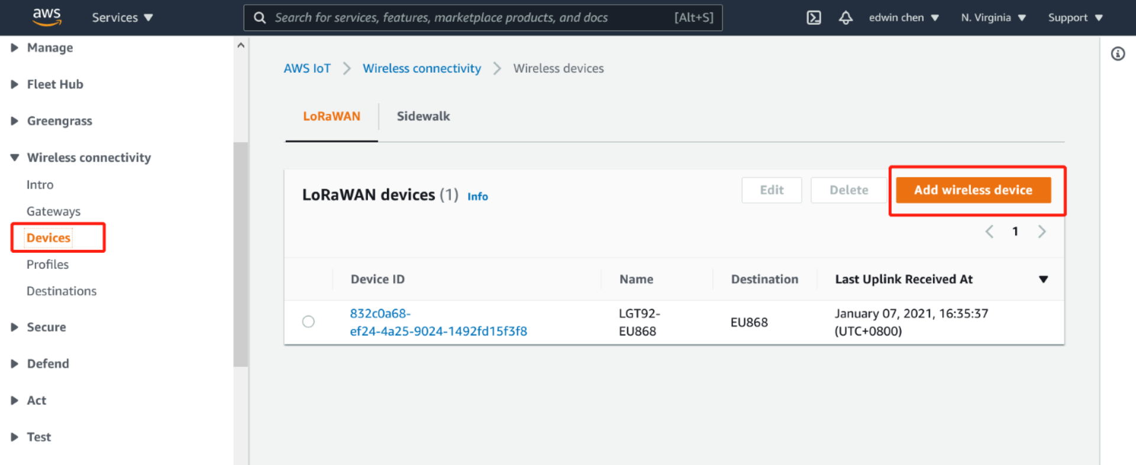This screenshot has width=1136, height=465.
Task: Open Destinations in the sidebar
Action: point(62,291)
